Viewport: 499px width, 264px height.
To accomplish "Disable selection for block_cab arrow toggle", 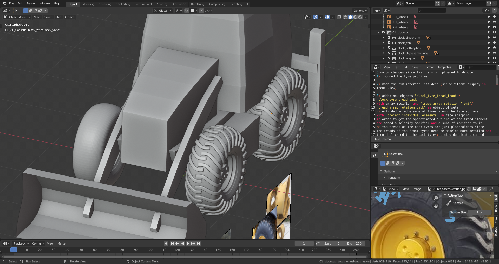I will (489, 43).
